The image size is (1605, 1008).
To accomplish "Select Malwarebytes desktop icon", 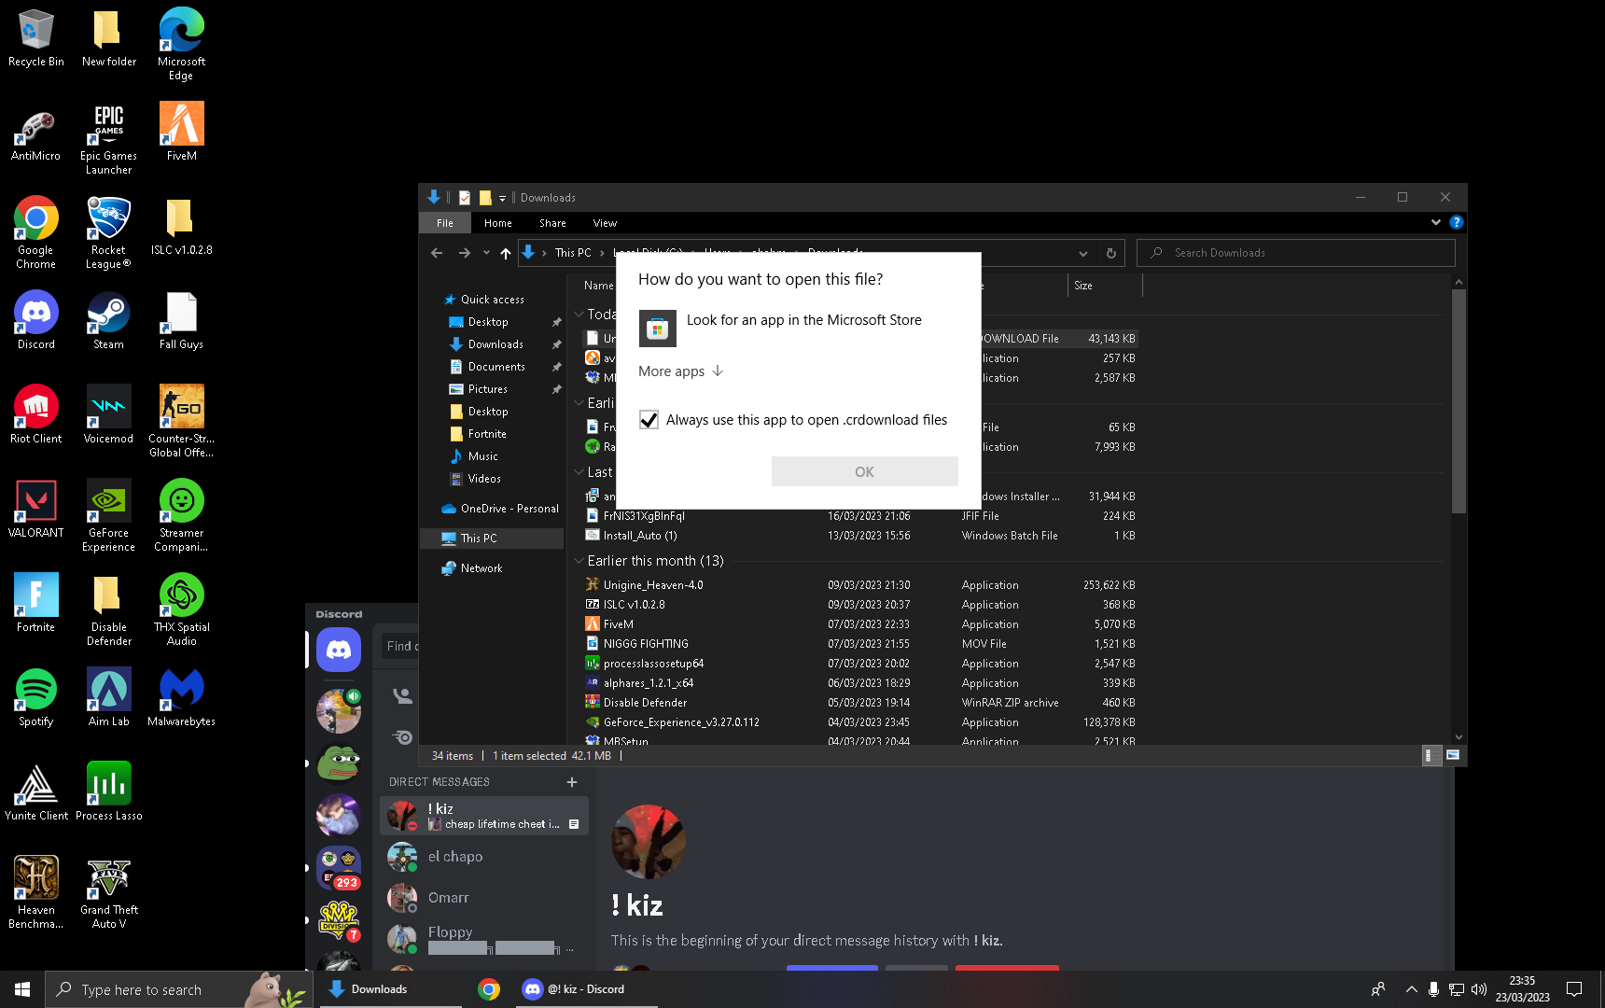I will (x=181, y=698).
